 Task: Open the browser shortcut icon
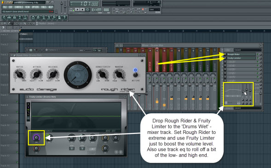point(20,17)
